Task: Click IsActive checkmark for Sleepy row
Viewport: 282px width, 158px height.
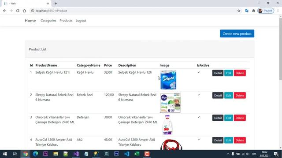Action: (x=199, y=95)
